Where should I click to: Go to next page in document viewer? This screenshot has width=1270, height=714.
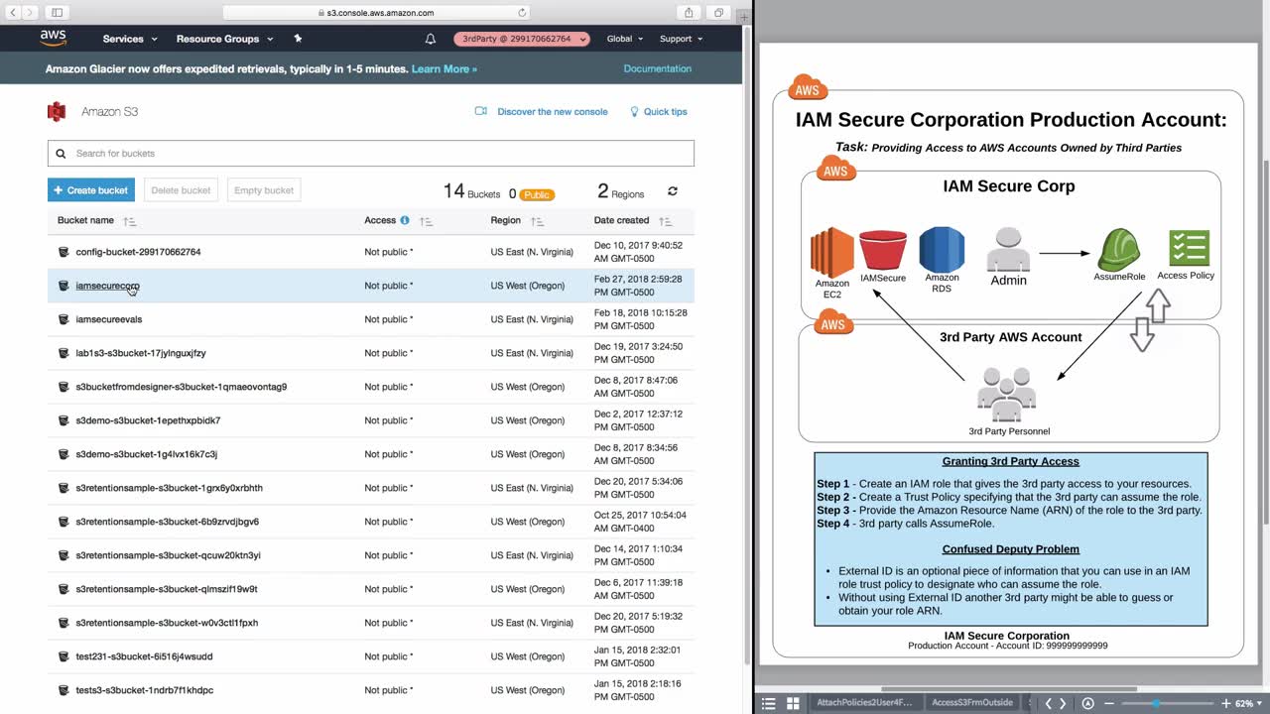pyautogui.click(x=1063, y=703)
